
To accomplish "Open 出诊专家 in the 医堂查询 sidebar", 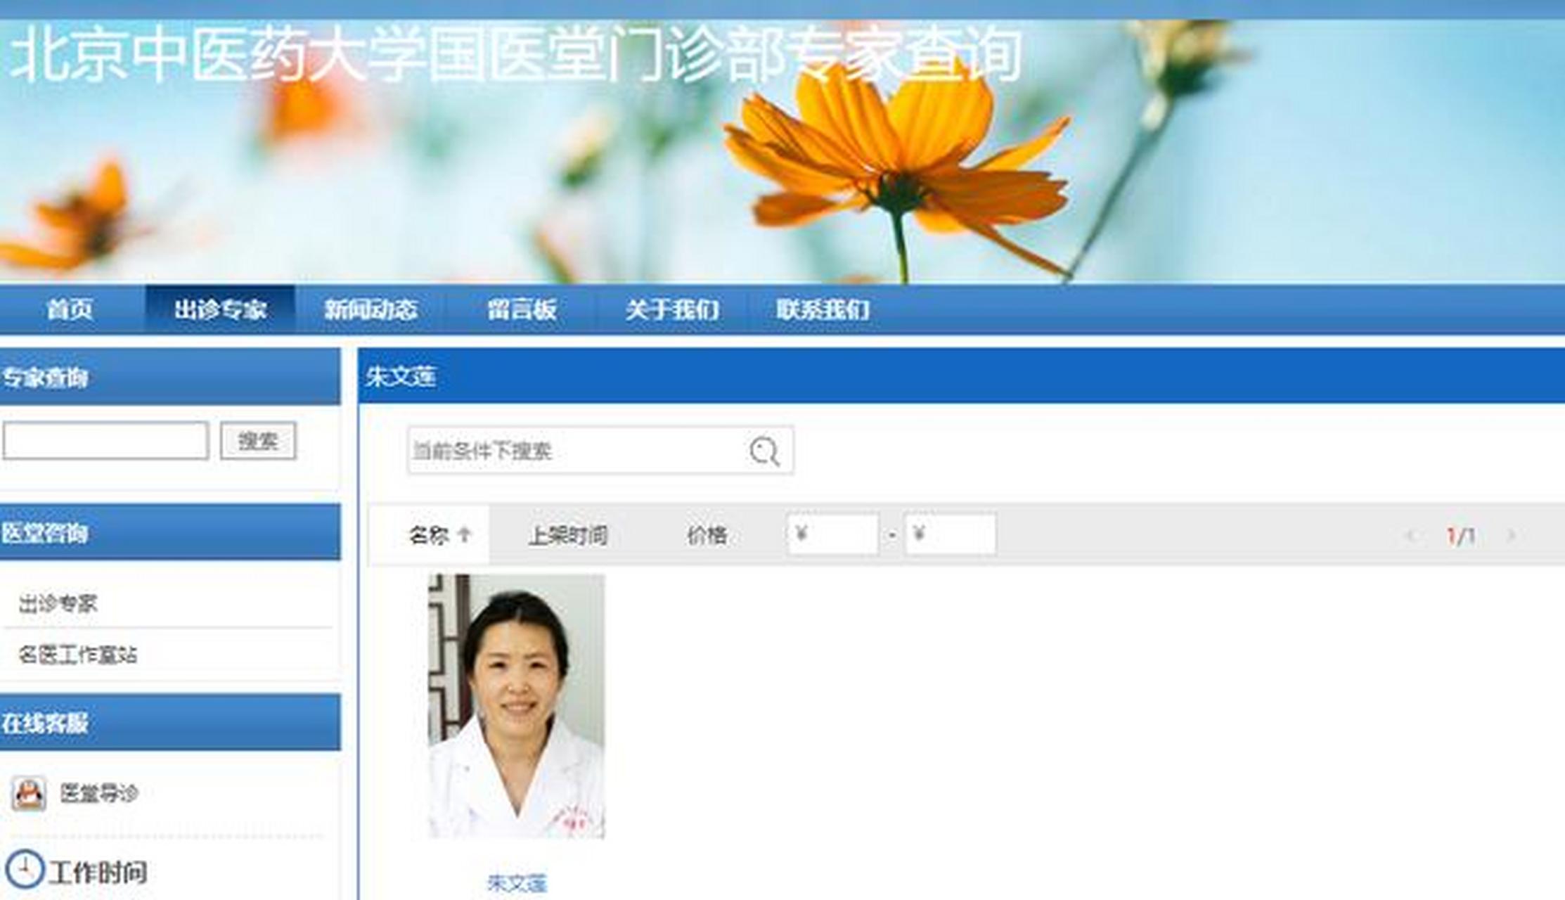I will click(x=58, y=603).
